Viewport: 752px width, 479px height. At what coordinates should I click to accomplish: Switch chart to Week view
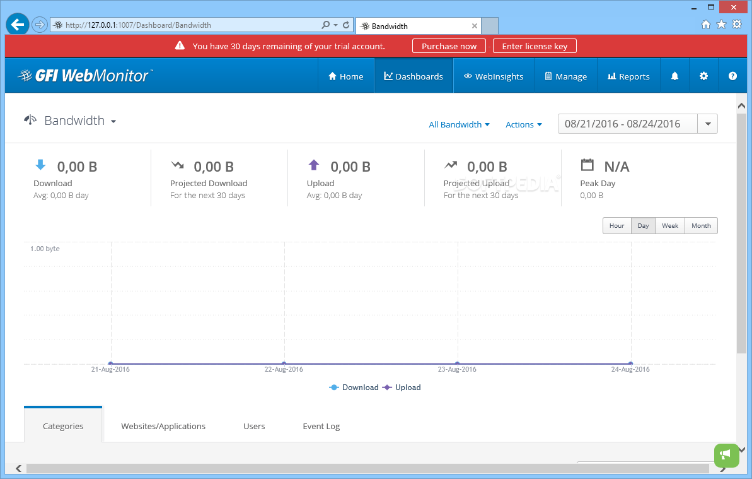click(670, 225)
